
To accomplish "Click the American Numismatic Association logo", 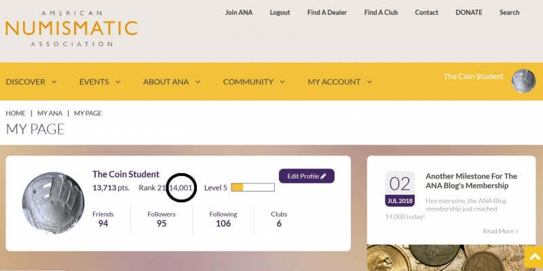I will (71, 29).
